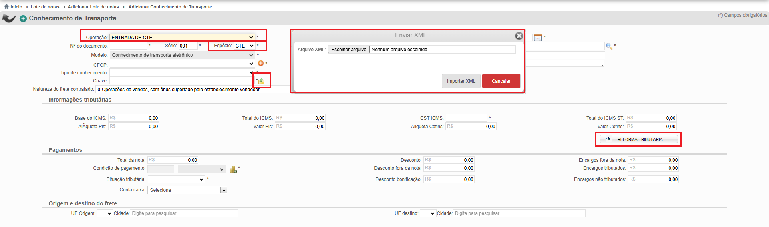Click the Total da nota field
The width and height of the screenshot is (769, 227).
point(173,160)
